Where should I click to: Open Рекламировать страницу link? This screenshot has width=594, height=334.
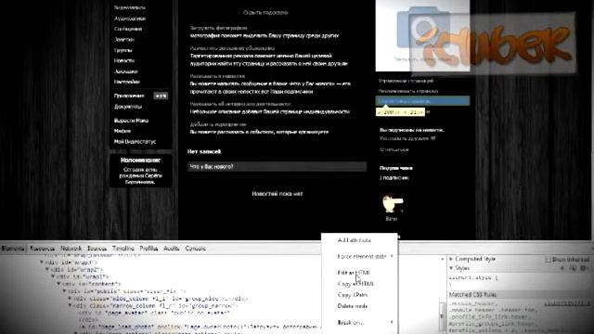pos(408,91)
